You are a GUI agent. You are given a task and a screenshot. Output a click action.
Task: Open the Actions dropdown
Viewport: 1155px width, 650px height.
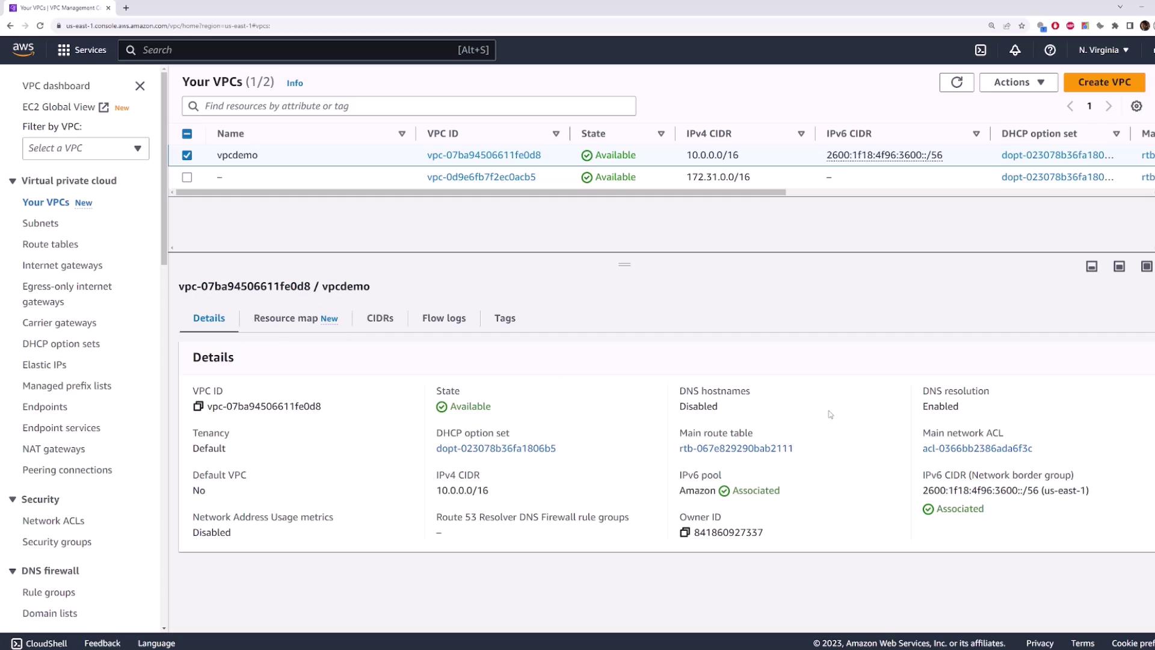[x=1018, y=82]
